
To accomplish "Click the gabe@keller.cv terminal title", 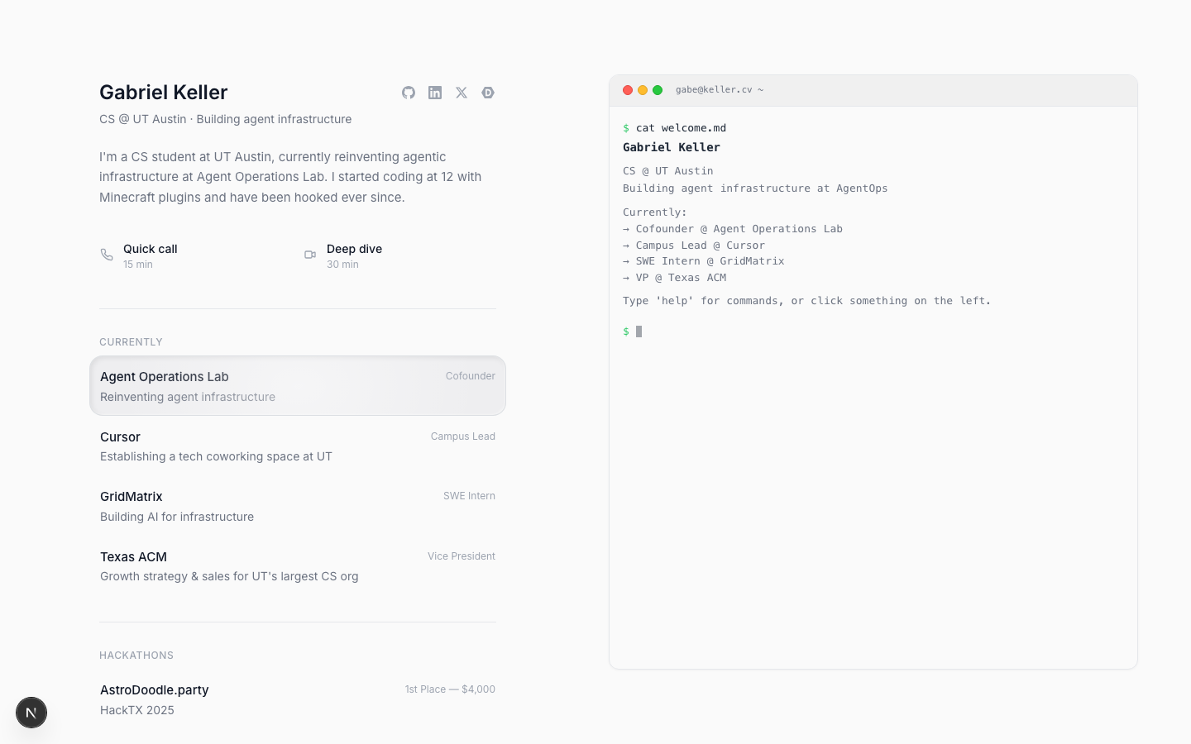I will 719,90.
